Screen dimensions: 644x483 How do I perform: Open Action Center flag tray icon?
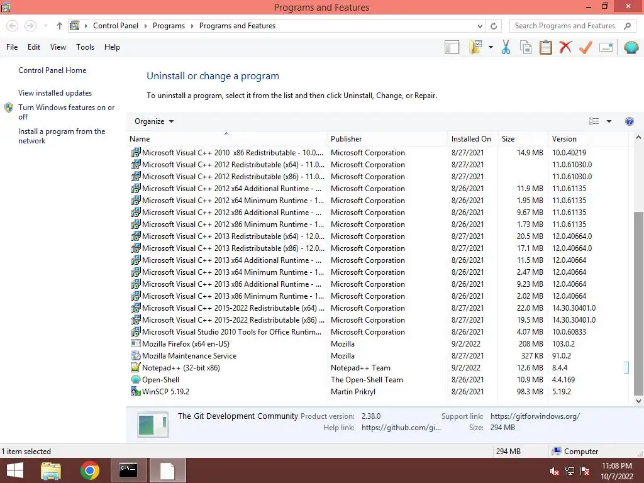(x=585, y=471)
